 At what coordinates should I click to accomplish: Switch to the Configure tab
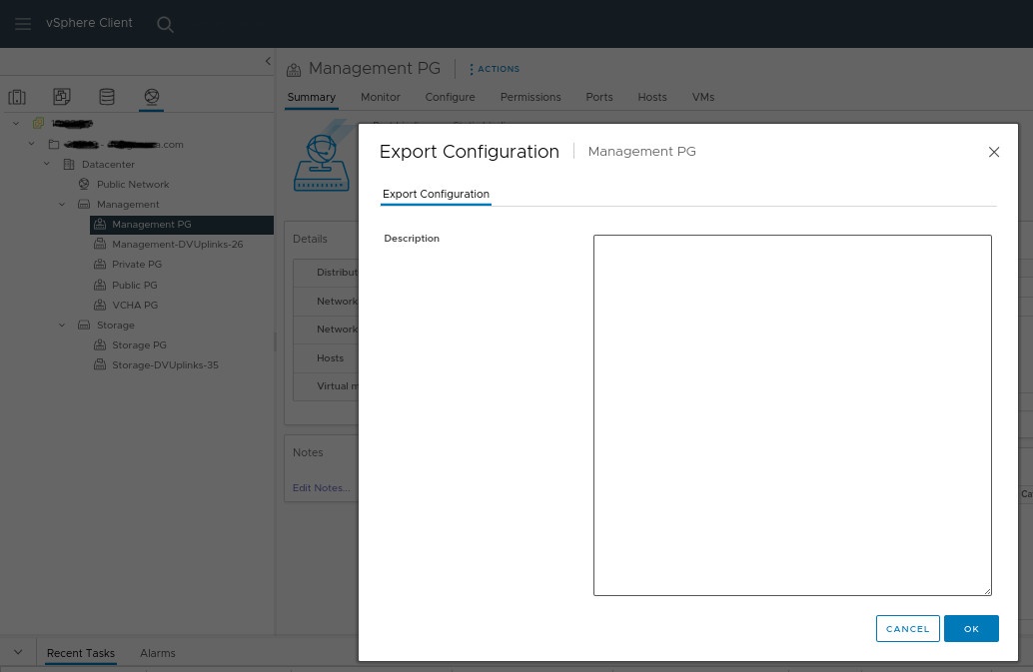450,97
